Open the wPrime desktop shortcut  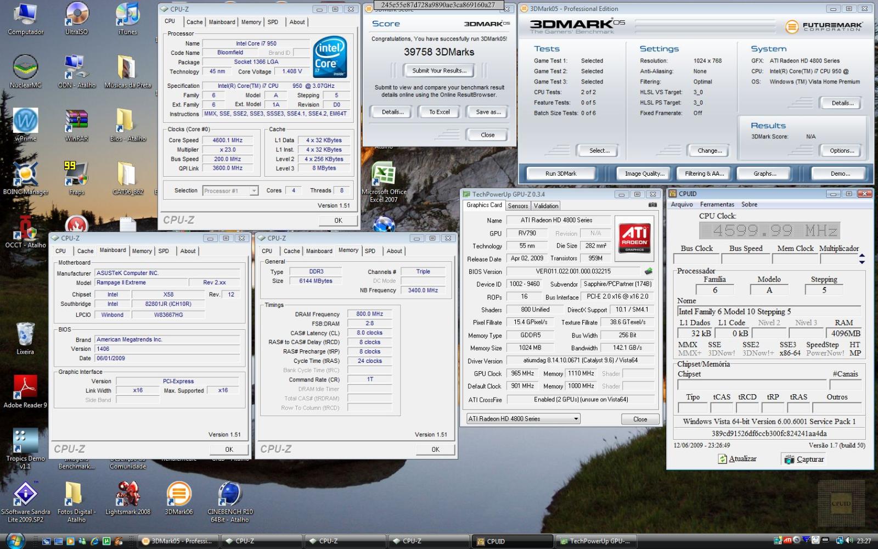25,125
